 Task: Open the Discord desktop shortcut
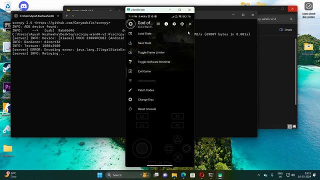point(23,6)
